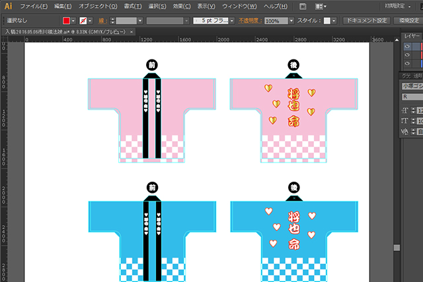Click the red fill color swatch
The width and height of the screenshot is (423, 282).
click(x=66, y=20)
